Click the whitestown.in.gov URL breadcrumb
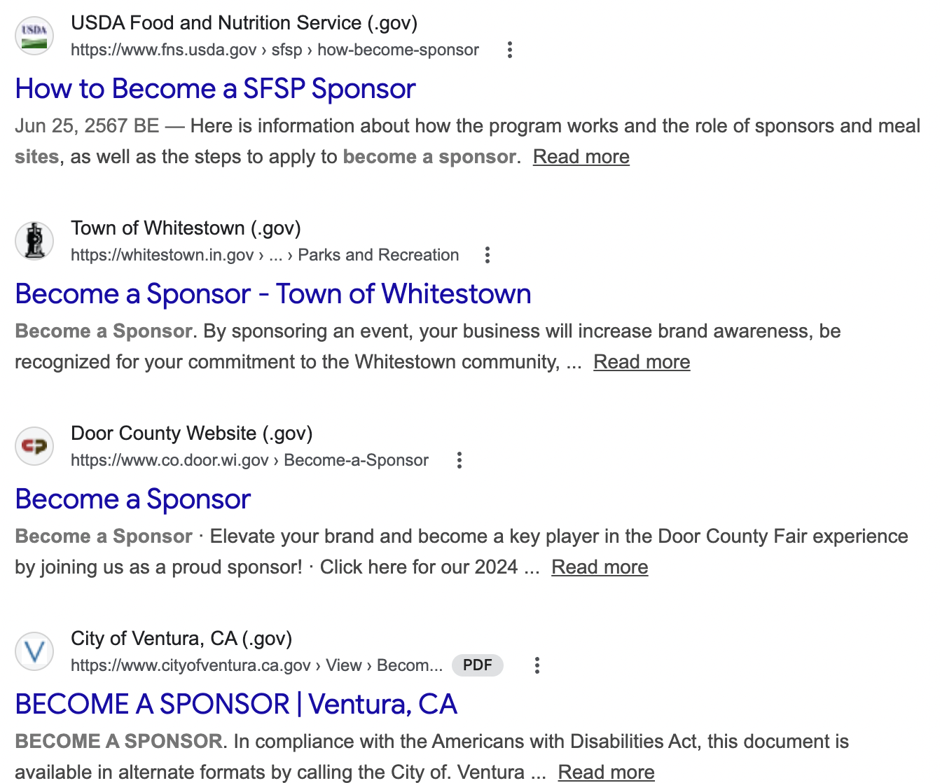940x783 pixels. click(x=264, y=256)
